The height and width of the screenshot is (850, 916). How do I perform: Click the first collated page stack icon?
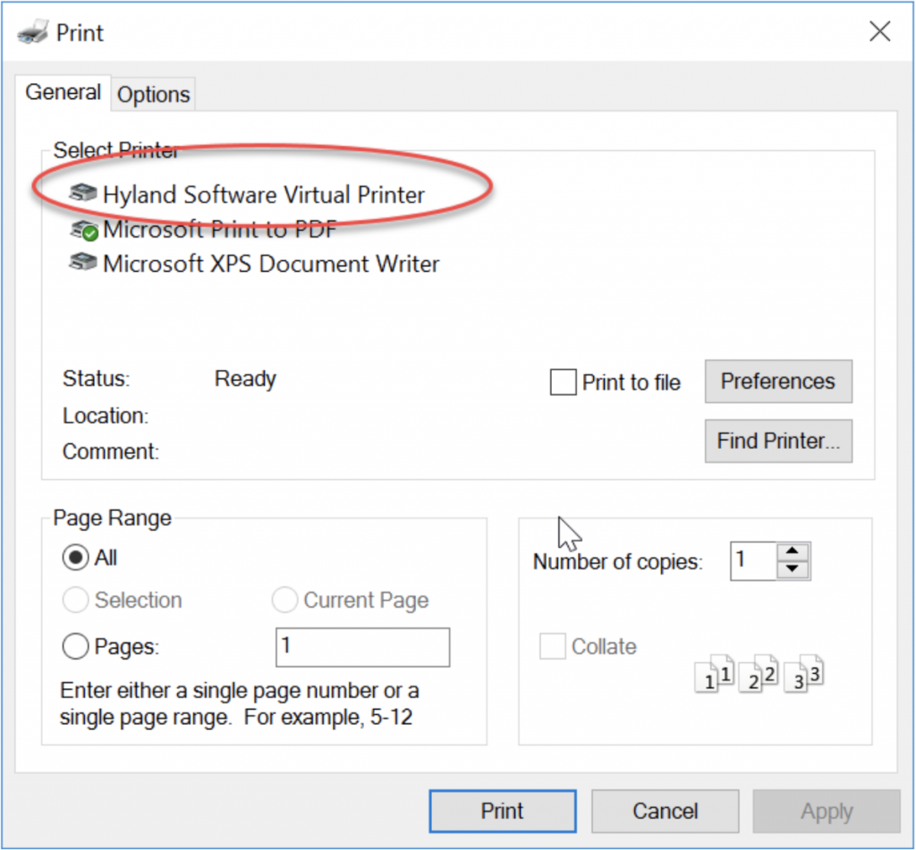pos(709,677)
